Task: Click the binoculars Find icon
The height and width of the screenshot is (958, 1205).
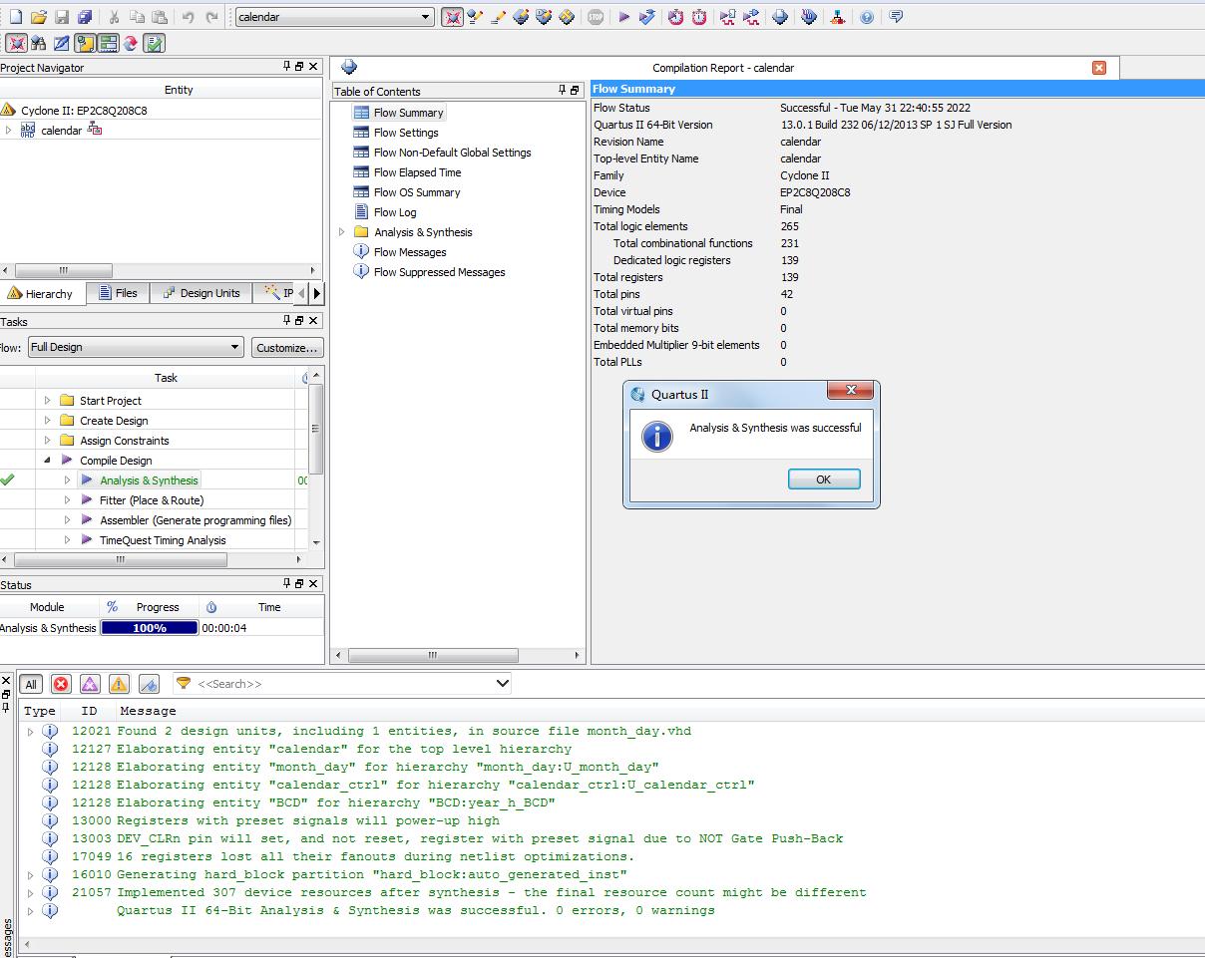Action: 39,43
